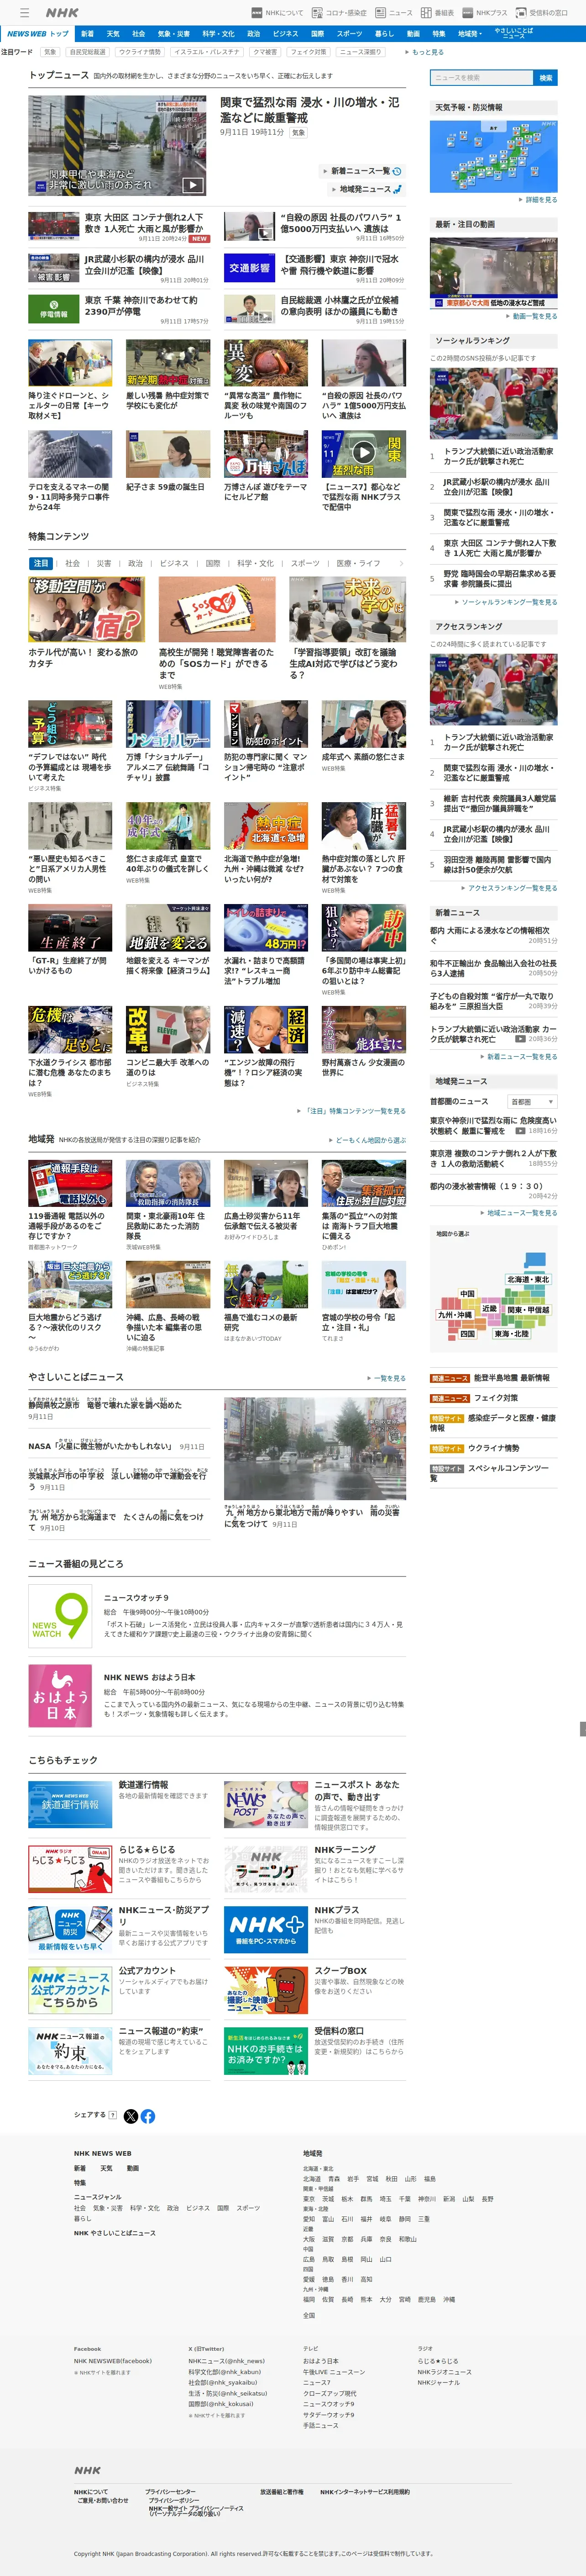Open the 停電情報 green tile
The height and width of the screenshot is (2576, 586).
coord(54,309)
